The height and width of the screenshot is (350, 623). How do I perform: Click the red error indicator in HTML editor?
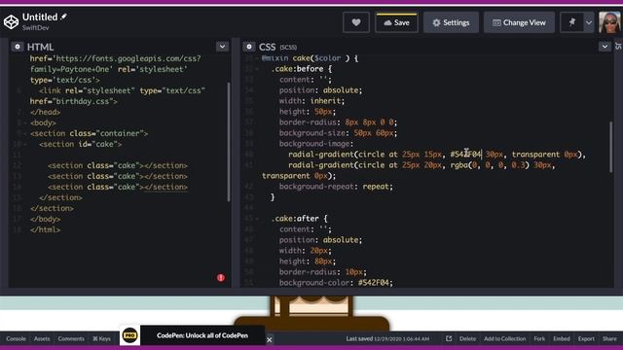tap(221, 278)
